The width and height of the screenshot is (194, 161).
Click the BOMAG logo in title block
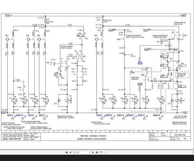coord(12,135)
